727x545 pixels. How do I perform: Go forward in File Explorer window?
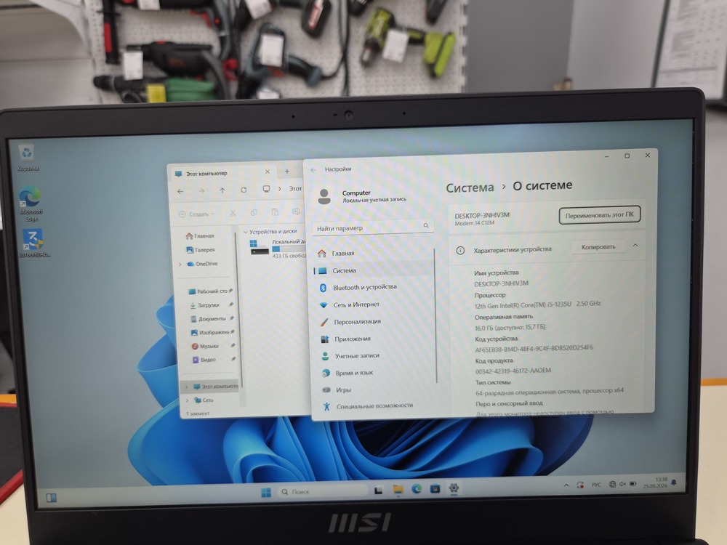point(201,191)
